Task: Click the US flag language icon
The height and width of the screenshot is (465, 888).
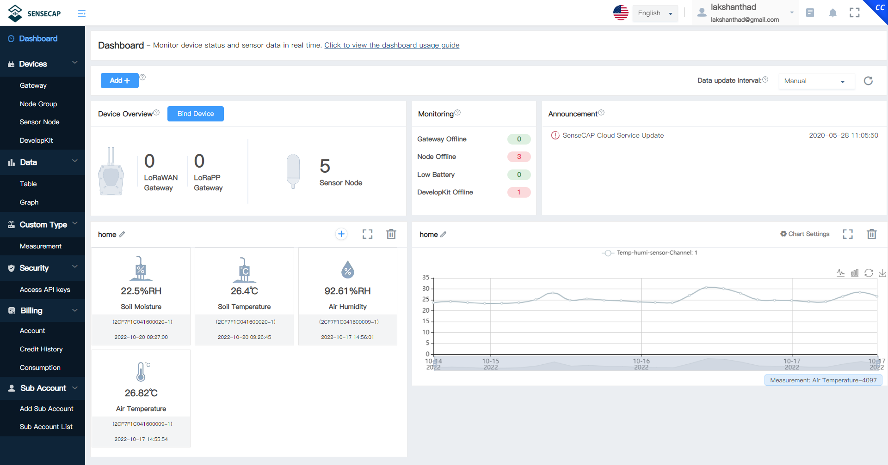Action: tap(621, 13)
